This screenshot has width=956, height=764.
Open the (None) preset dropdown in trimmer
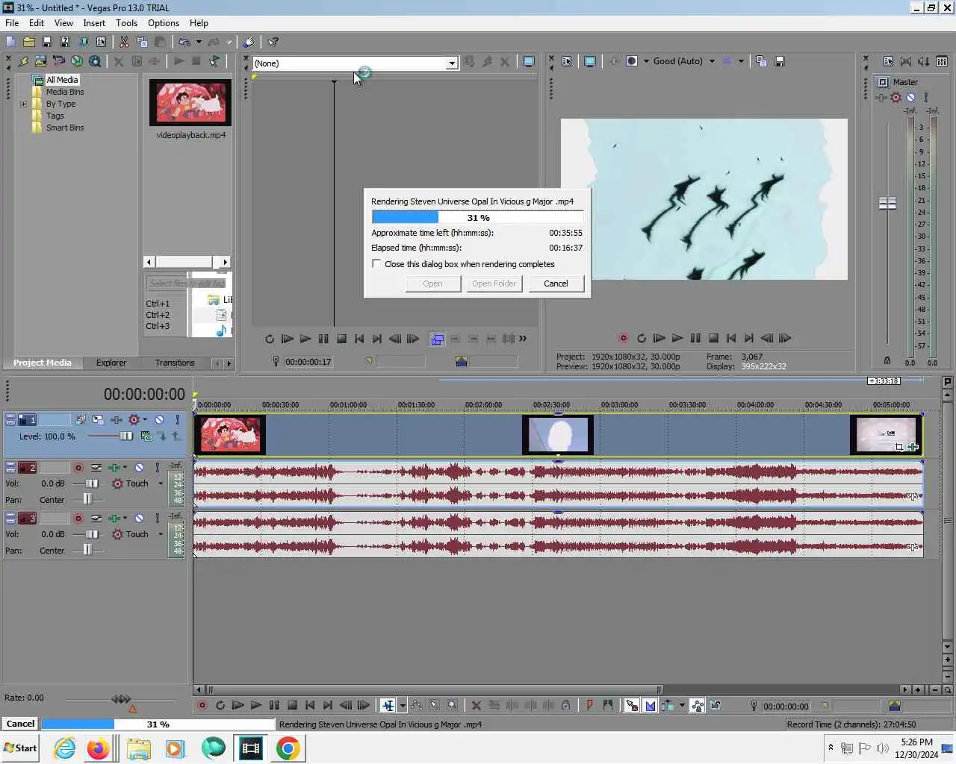click(x=451, y=63)
